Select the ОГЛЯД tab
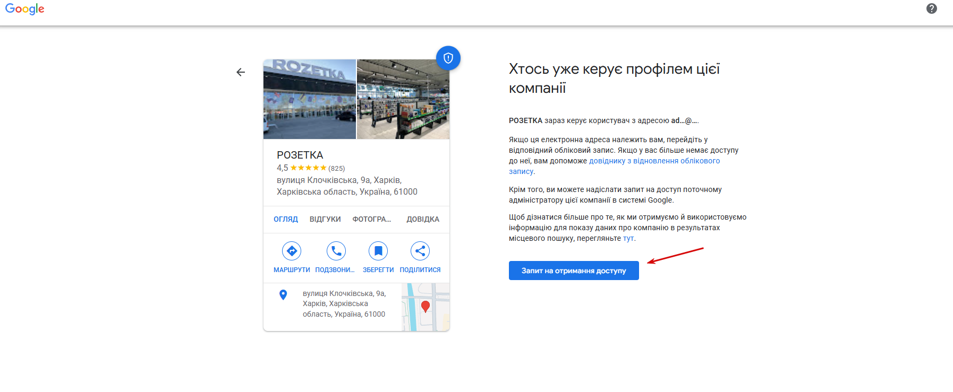Screen dimensions: 953x392 point(286,219)
